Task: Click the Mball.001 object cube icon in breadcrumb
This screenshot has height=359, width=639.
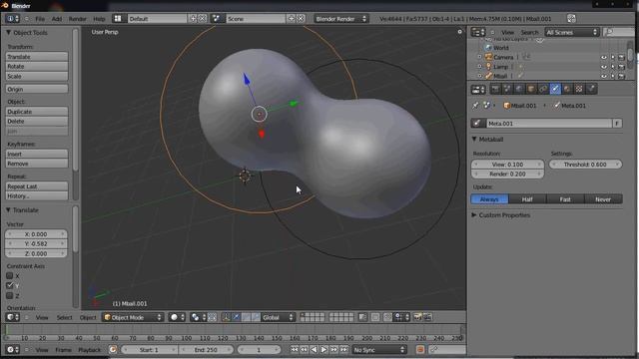Action: coord(506,106)
